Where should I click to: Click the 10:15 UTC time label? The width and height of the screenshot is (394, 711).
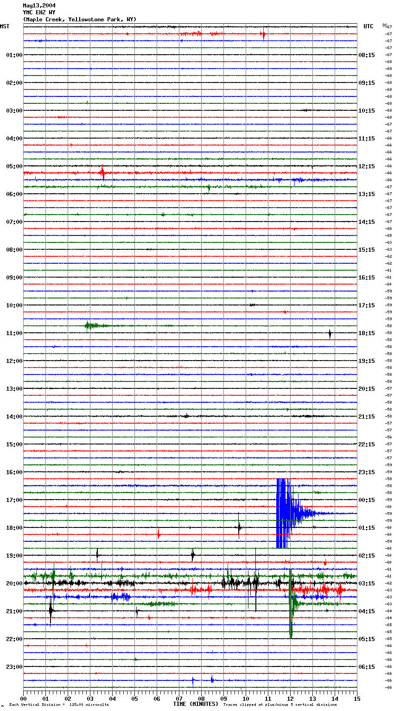367,111
